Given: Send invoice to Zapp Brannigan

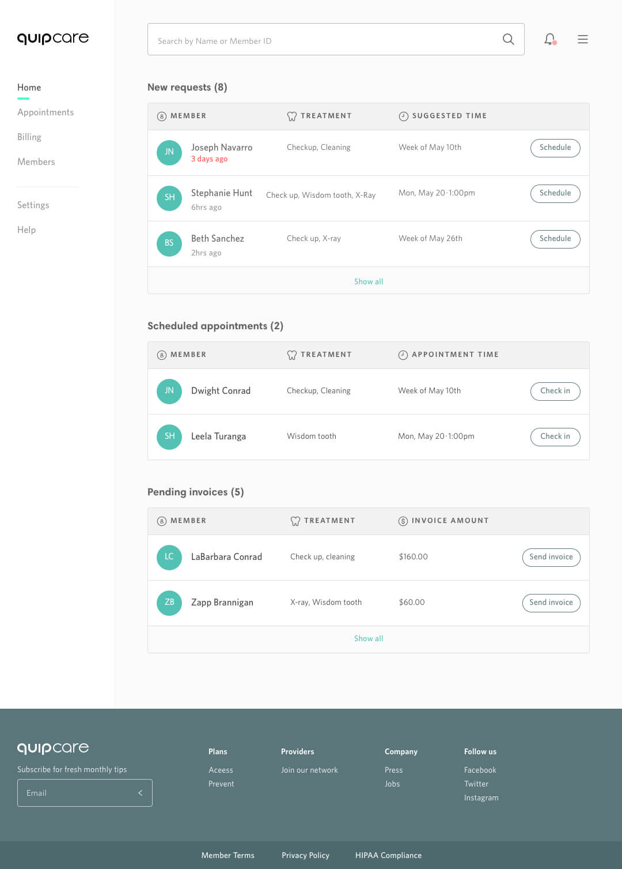Looking at the screenshot, I should [551, 603].
